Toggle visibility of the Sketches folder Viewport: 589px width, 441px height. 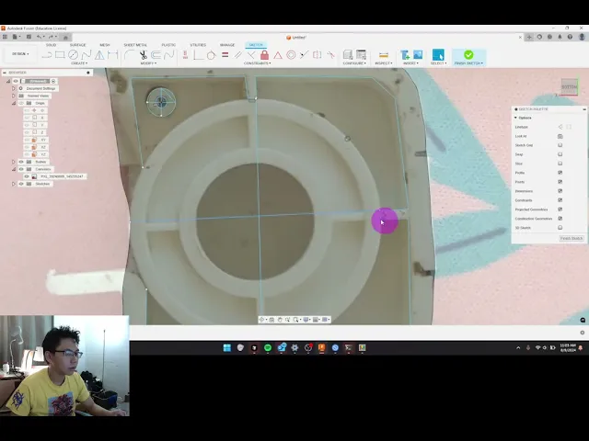[x=21, y=184]
